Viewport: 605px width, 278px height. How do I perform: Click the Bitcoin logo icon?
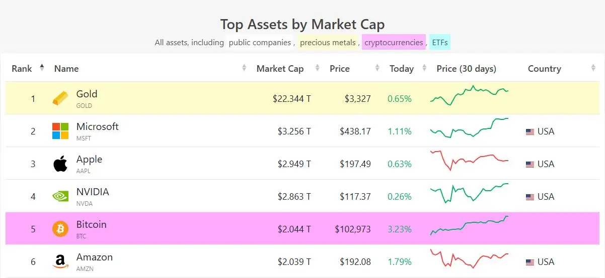point(60,229)
